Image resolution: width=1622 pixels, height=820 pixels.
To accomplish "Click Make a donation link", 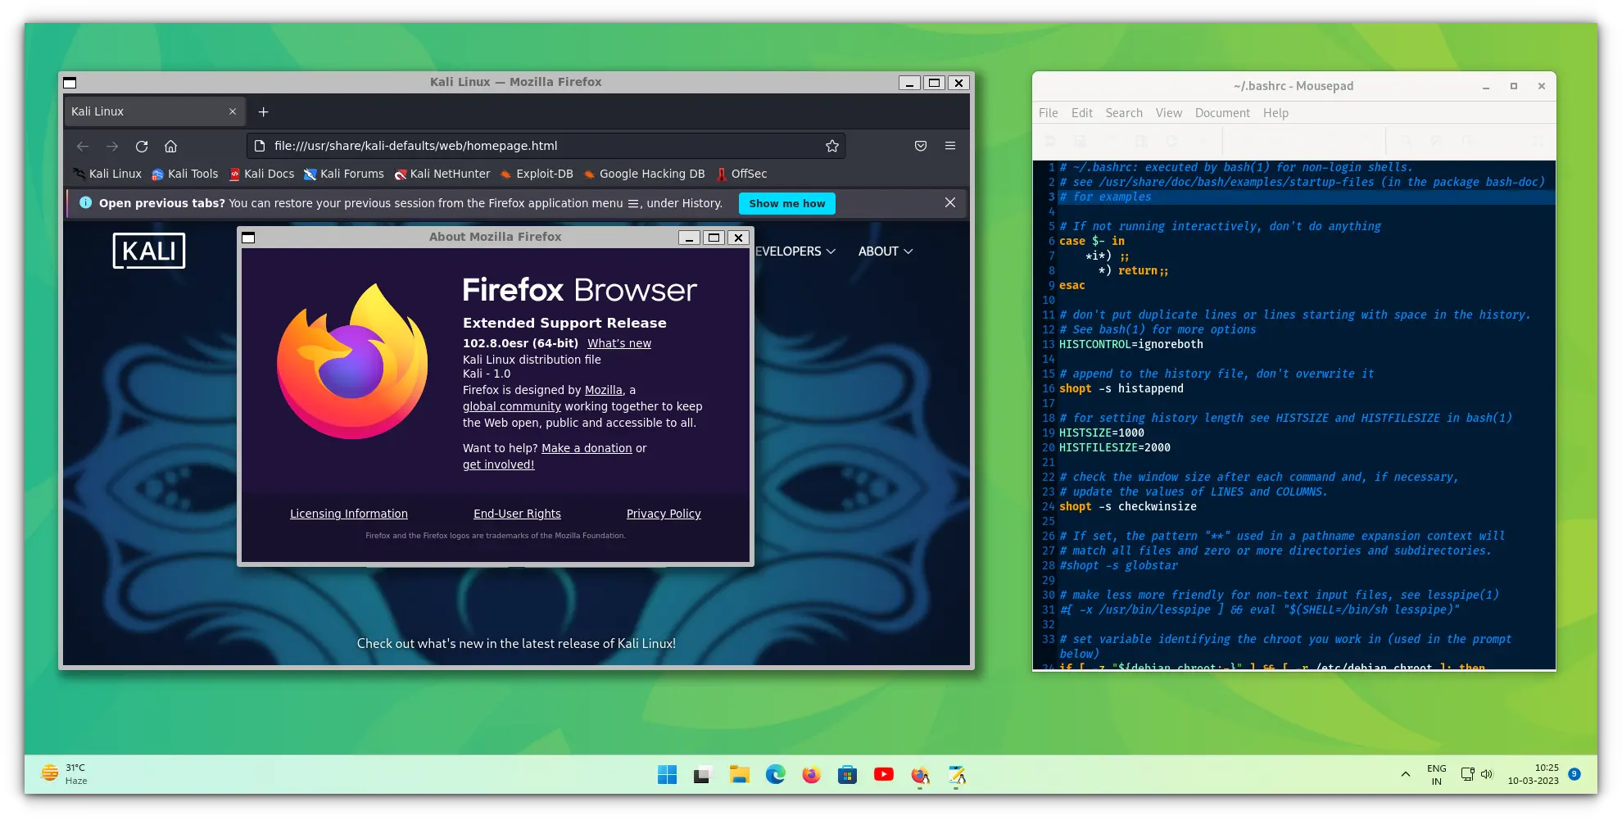I will click(587, 448).
